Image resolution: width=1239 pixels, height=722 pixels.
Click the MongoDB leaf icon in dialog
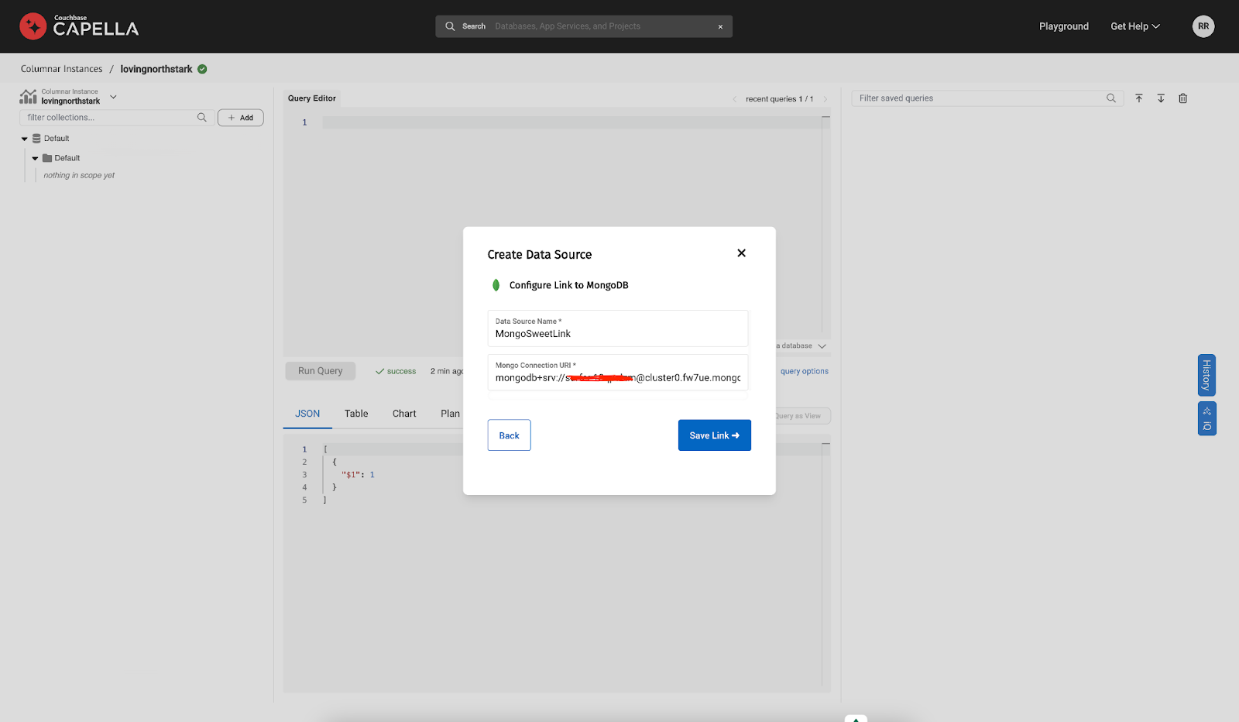[496, 285]
